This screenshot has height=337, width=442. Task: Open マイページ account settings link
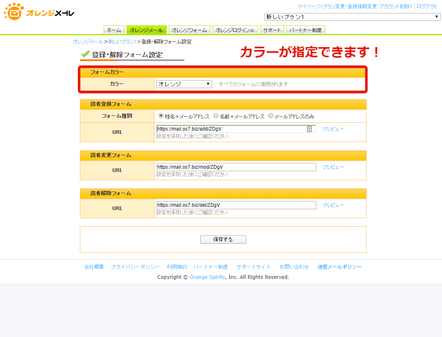[x=355, y=7]
